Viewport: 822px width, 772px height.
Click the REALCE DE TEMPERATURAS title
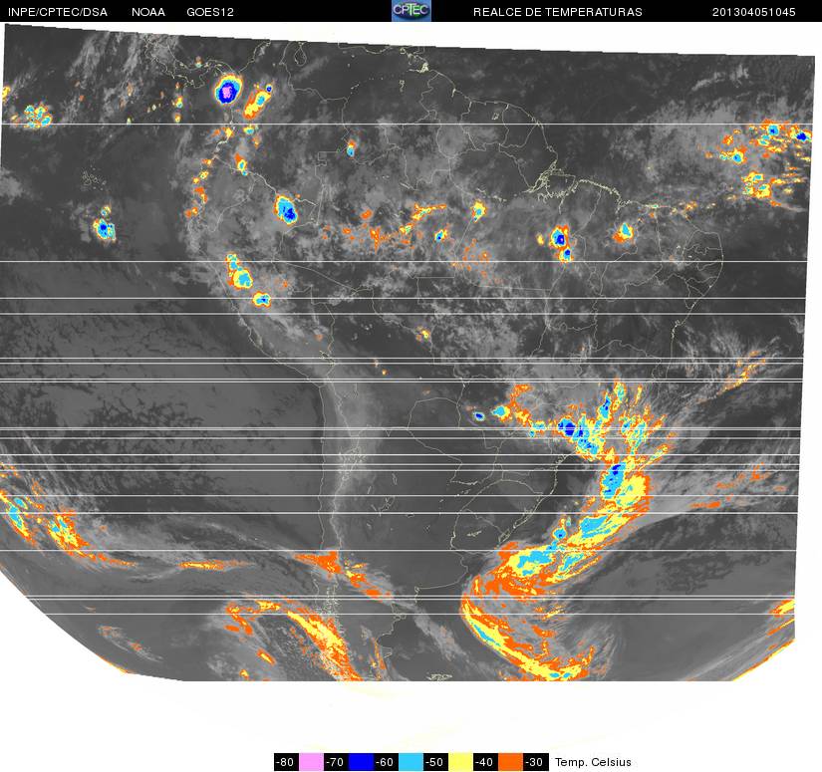(557, 12)
